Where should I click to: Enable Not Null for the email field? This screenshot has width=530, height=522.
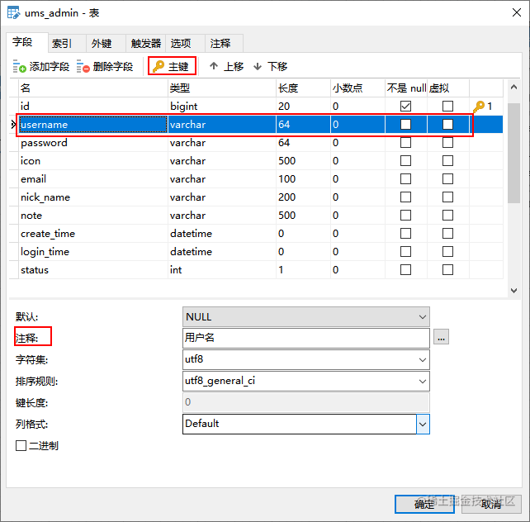(x=405, y=179)
